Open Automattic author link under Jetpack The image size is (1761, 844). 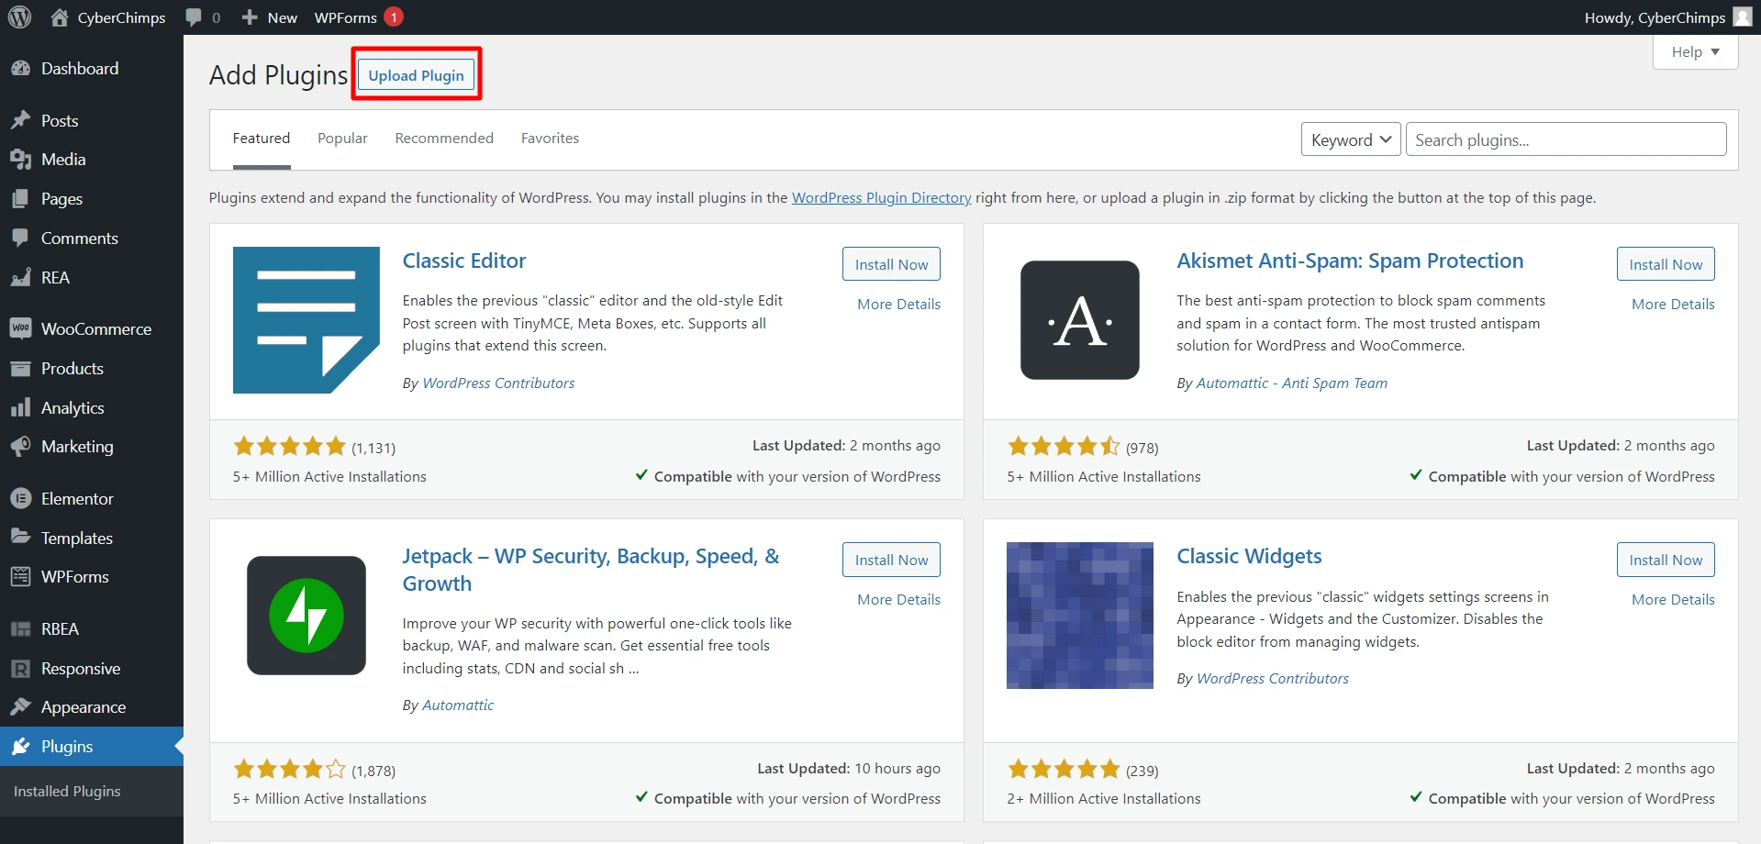click(458, 705)
